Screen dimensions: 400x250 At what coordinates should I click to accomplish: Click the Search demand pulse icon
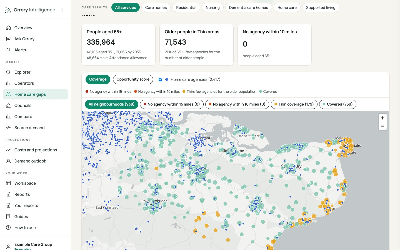[x=8, y=128]
